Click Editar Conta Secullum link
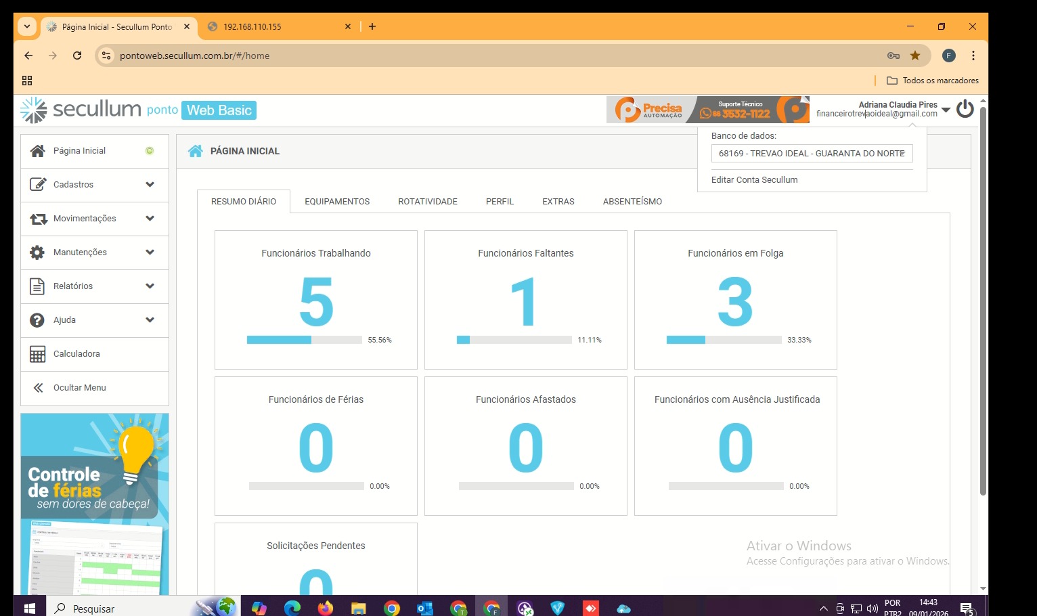Viewport: 1037px width, 616px height. click(754, 180)
